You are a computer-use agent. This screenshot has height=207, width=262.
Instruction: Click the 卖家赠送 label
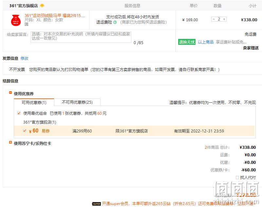(251, 48)
